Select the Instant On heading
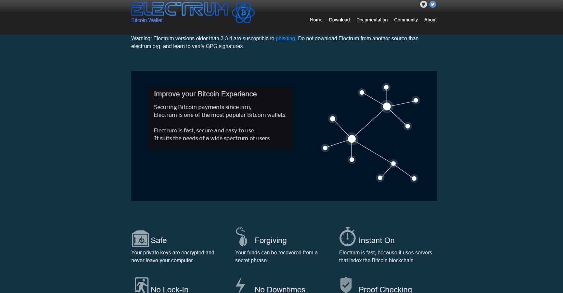Screen dimensions: 563x293 377,240
